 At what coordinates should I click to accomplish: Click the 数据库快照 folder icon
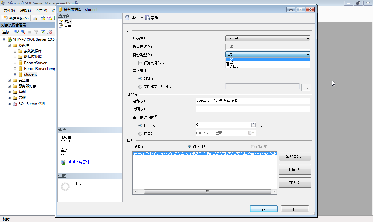[20, 57]
